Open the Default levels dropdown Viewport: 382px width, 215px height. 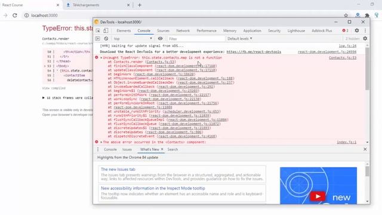(x=240, y=38)
